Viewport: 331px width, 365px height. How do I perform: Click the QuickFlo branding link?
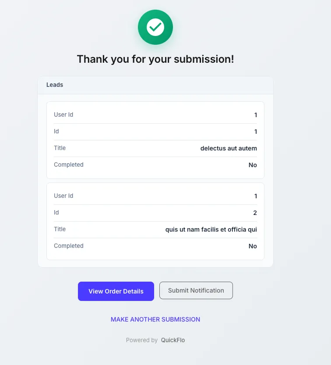(x=173, y=340)
